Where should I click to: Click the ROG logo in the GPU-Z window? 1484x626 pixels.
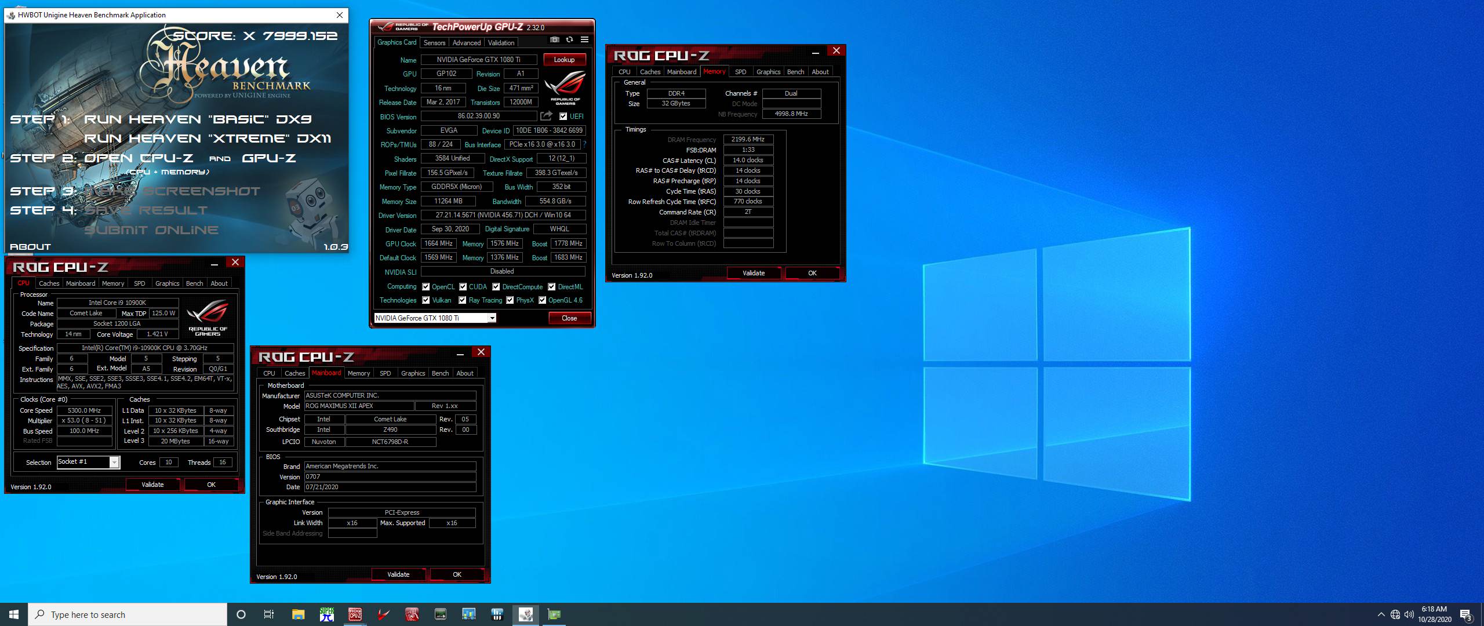(x=565, y=88)
